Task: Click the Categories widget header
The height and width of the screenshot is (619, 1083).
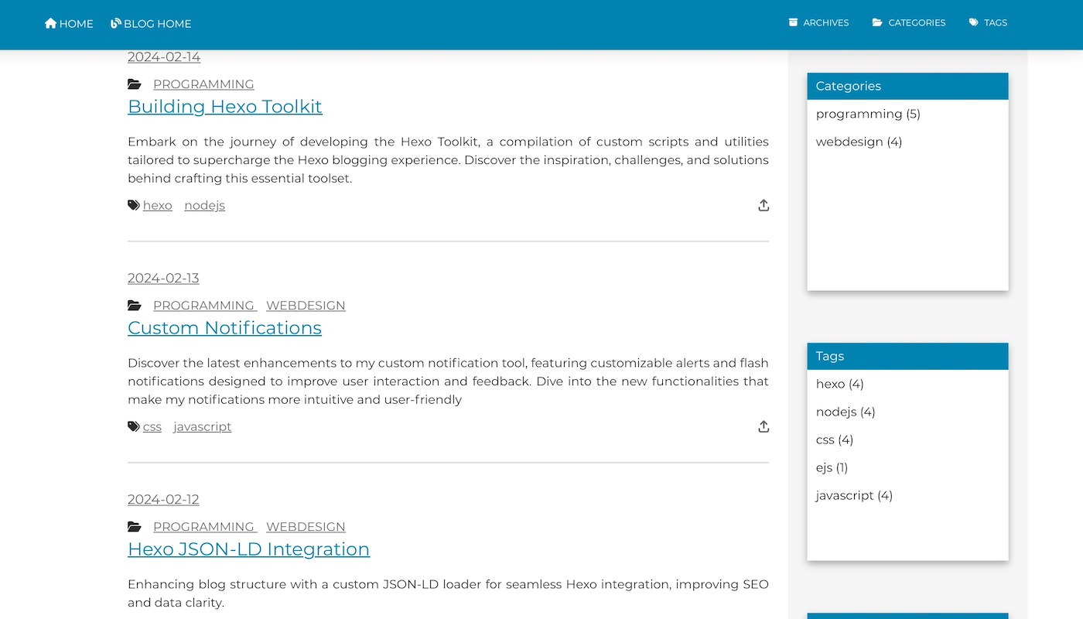Action: point(907,86)
